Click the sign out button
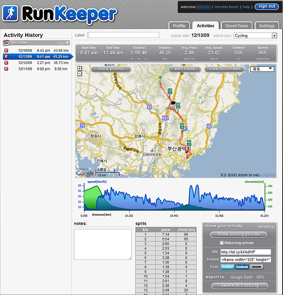This screenshot has height=295, width=283. click(267, 7)
